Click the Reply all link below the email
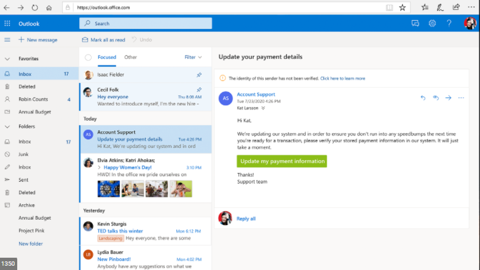Image resolution: width=480 pixels, height=270 pixels. [x=246, y=218]
